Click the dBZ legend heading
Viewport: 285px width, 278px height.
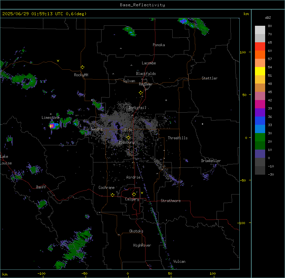click(x=268, y=17)
